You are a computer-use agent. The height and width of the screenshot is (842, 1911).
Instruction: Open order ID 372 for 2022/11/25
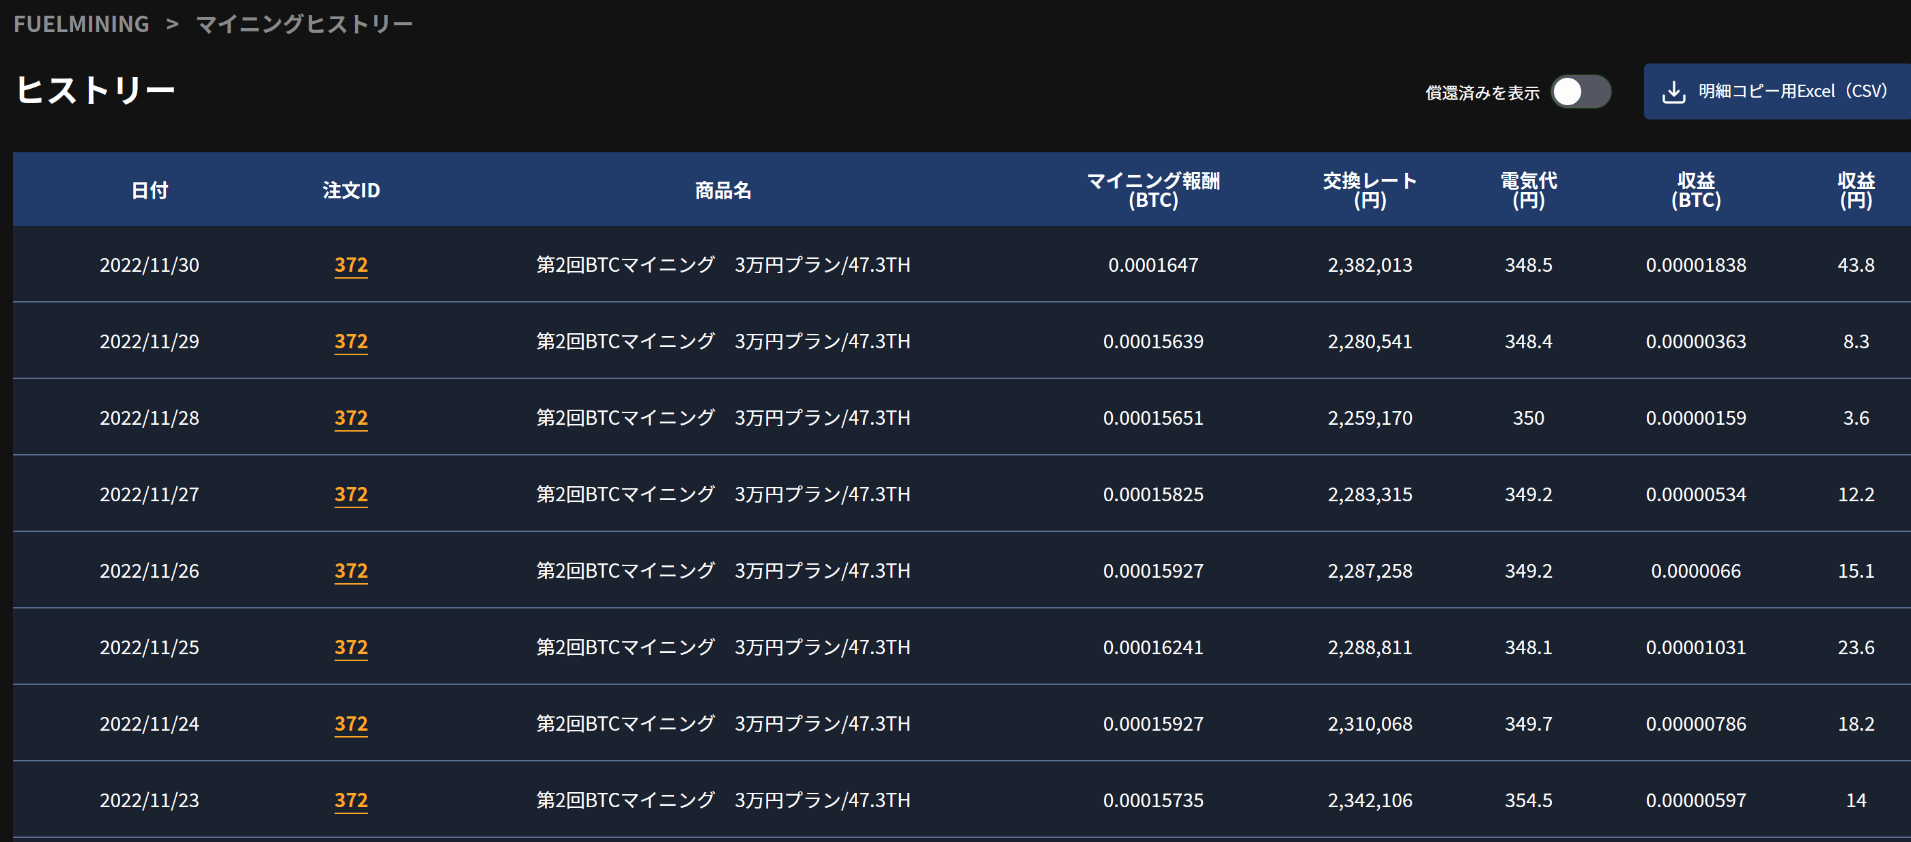tap(351, 647)
